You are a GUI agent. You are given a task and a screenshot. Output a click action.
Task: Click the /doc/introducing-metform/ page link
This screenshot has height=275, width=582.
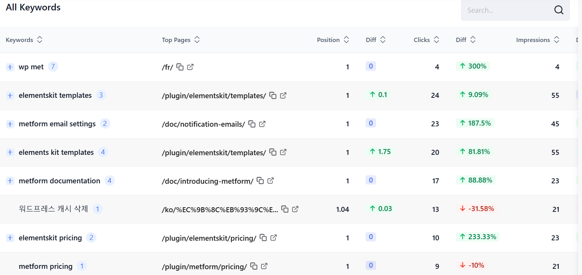(207, 181)
